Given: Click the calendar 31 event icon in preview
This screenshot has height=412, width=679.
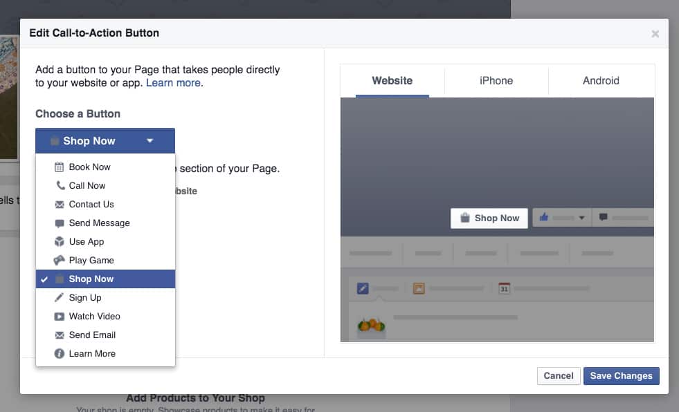Looking at the screenshot, I should (504, 288).
